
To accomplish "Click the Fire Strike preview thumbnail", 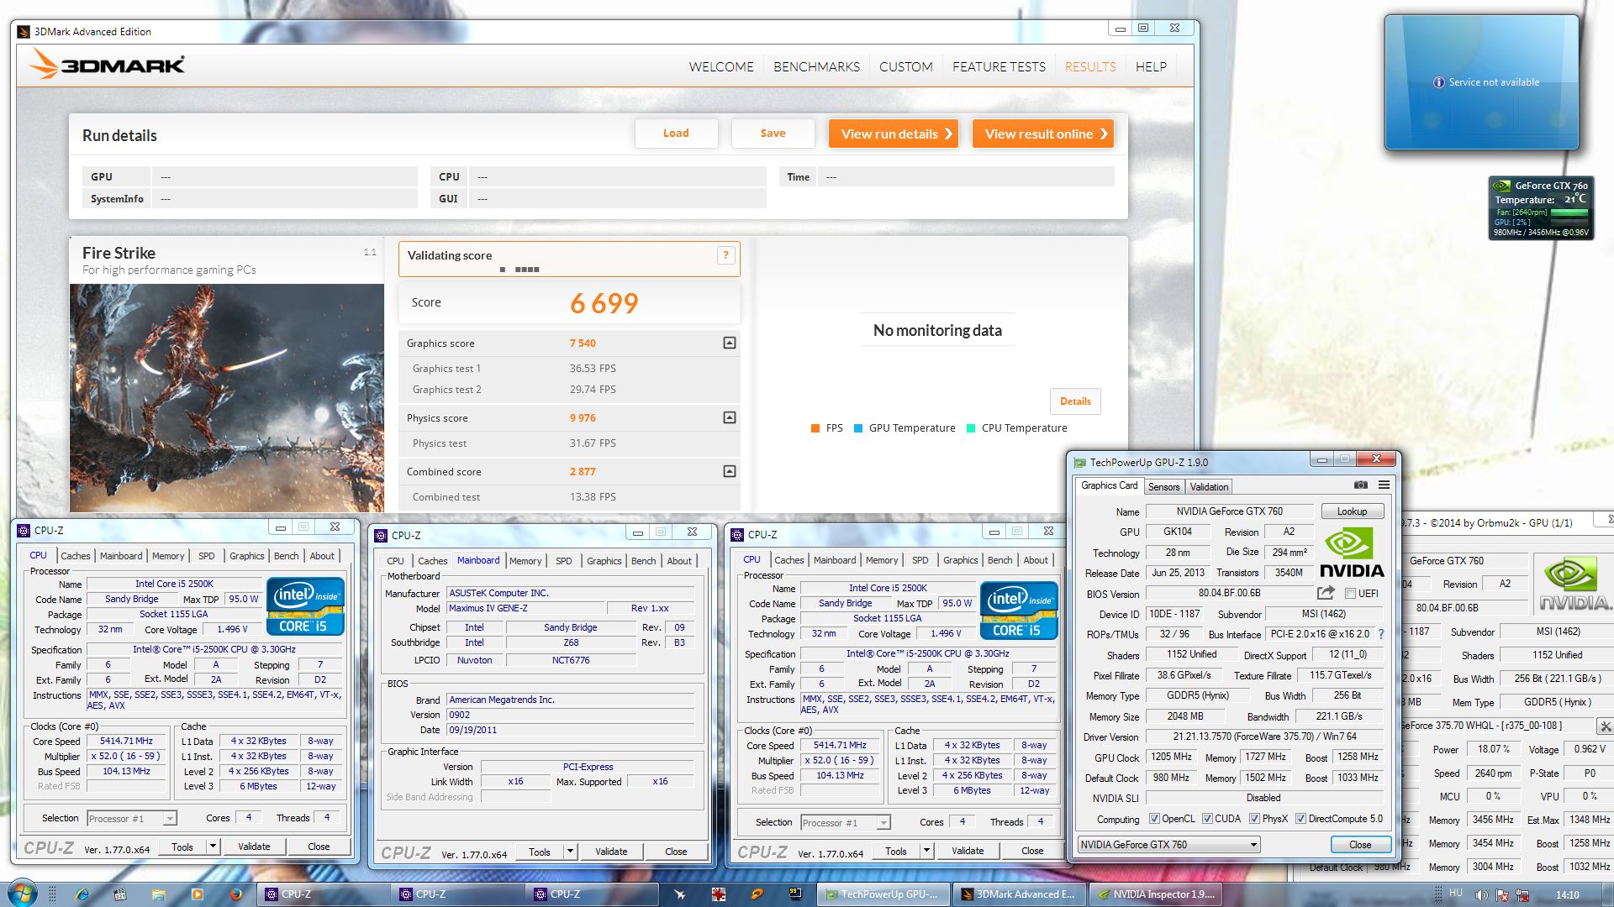I will pos(227,398).
